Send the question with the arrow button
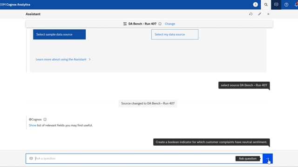298x167 pixels. coord(268,159)
